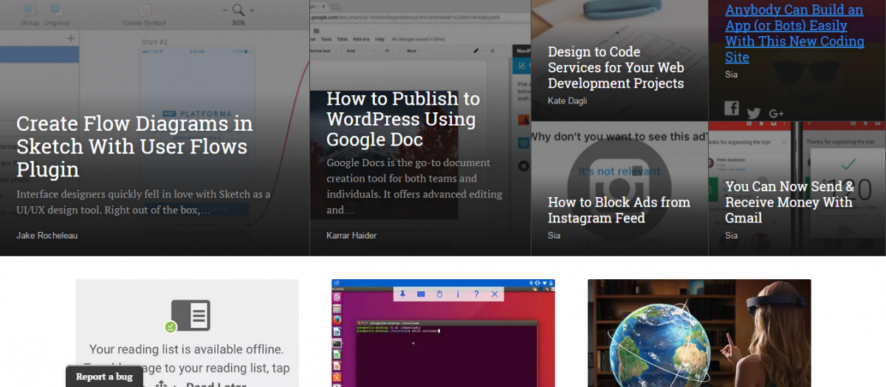Open the Ubuntu terminal screenshot thumbnail
This screenshot has width=886, height=387.
click(443, 333)
